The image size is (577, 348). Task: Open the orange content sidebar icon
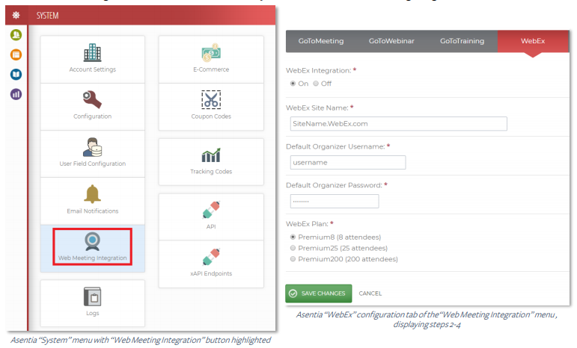(x=16, y=55)
